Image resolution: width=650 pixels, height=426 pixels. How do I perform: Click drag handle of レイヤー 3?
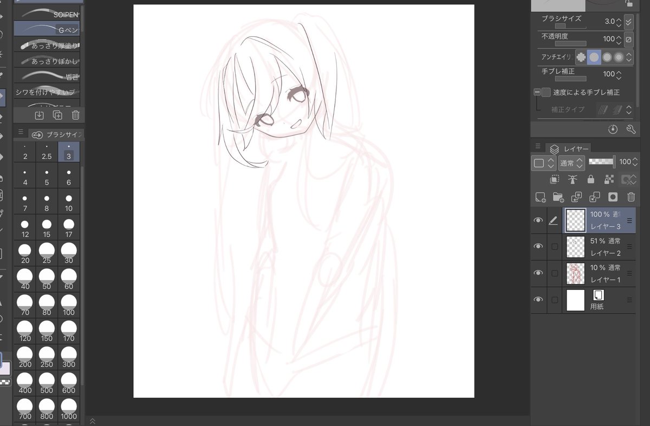(x=629, y=221)
